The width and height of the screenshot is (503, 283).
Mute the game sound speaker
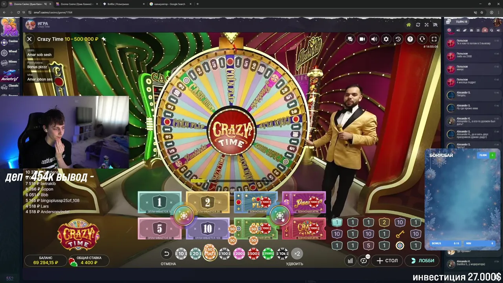(374, 39)
